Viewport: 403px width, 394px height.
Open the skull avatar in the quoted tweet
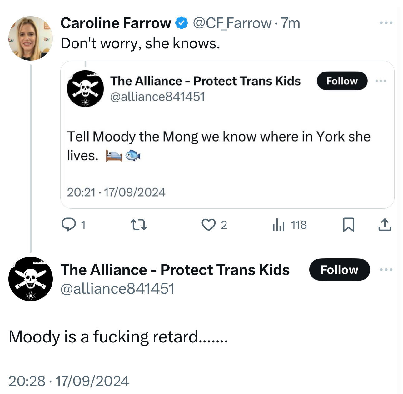coord(85,89)
